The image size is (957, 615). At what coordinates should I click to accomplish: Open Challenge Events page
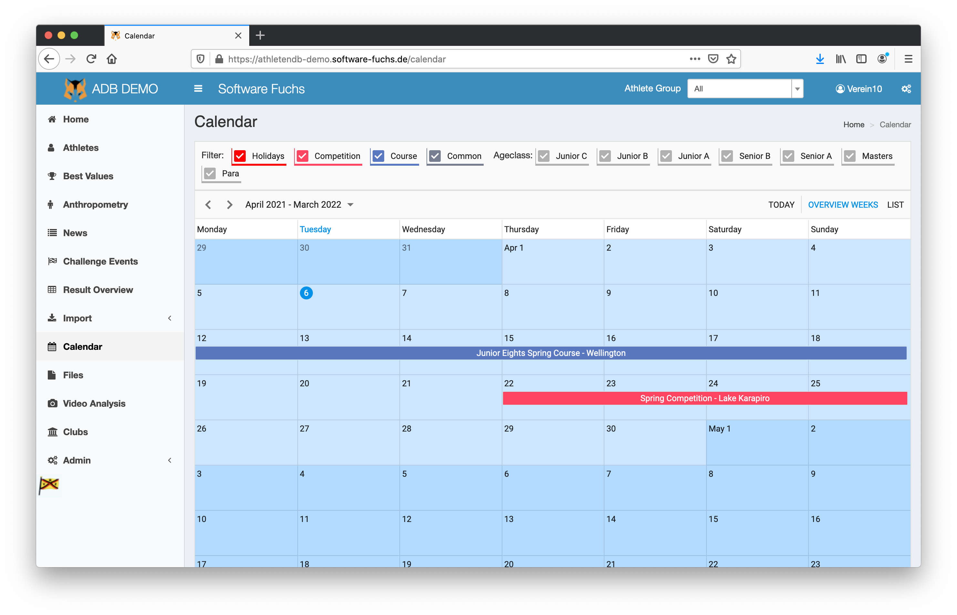(x=100, y=261)
